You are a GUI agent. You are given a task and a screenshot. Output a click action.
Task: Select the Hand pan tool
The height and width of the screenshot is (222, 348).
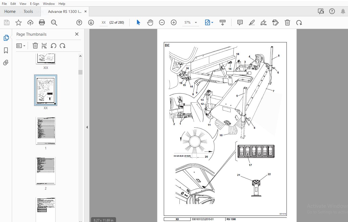(150, 23)
